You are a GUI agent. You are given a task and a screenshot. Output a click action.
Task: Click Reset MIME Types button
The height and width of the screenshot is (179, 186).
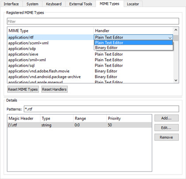(23, 89)
